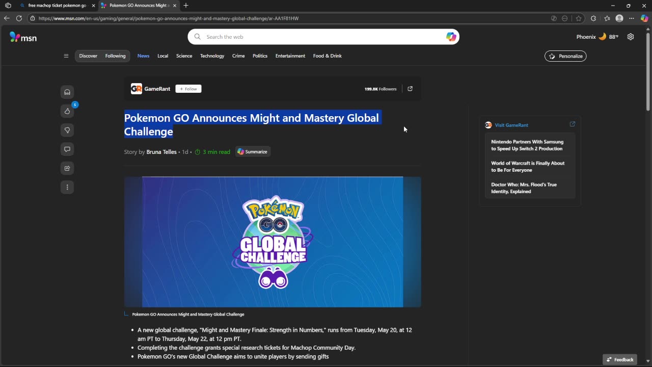Click the Summarize button

pyautogui.click(x=253, y=151)
